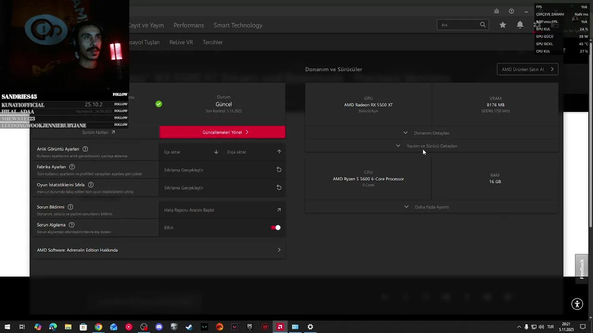Open File Explorer from the taskbar
The width and height of the screenshot is (593, 333).
click(68, 327)
